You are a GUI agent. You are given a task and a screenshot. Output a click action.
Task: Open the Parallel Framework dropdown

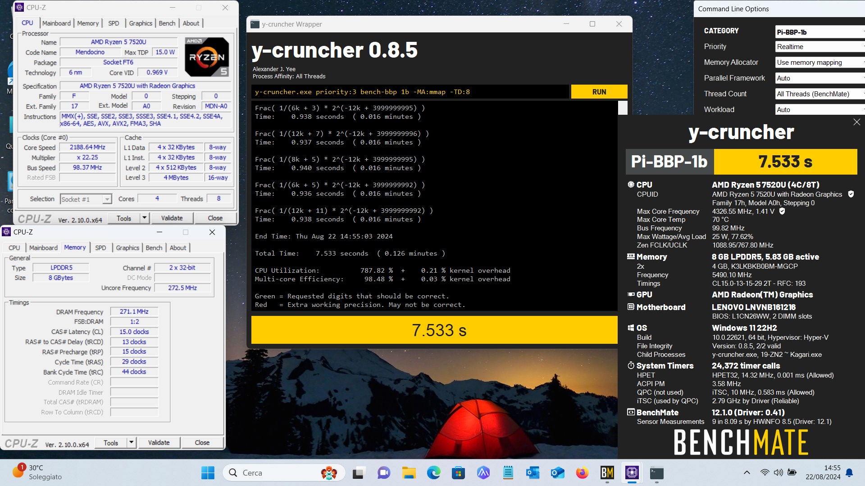(x=820, y=78)
